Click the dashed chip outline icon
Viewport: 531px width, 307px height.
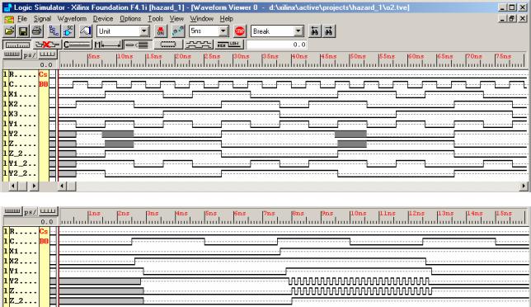168,45
